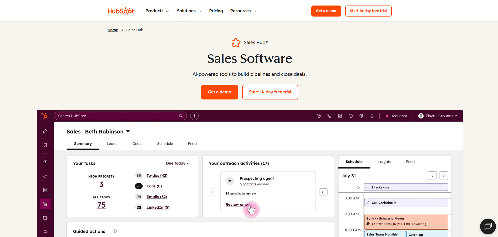498x237 pixels.
Task: Open the Emails (32) link
Action: click(x=157, y=197)
